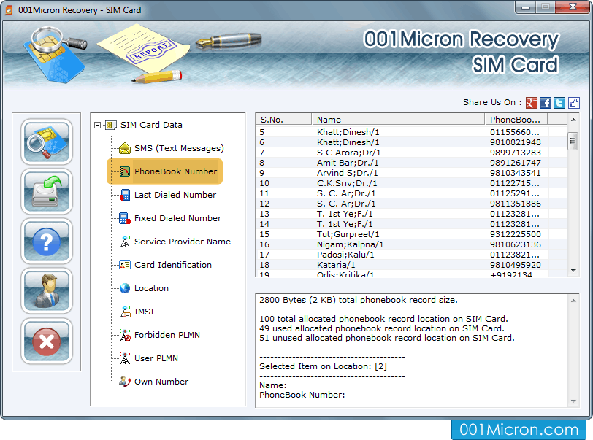Click the Last Dialed Number phone icon

point(125,195)
